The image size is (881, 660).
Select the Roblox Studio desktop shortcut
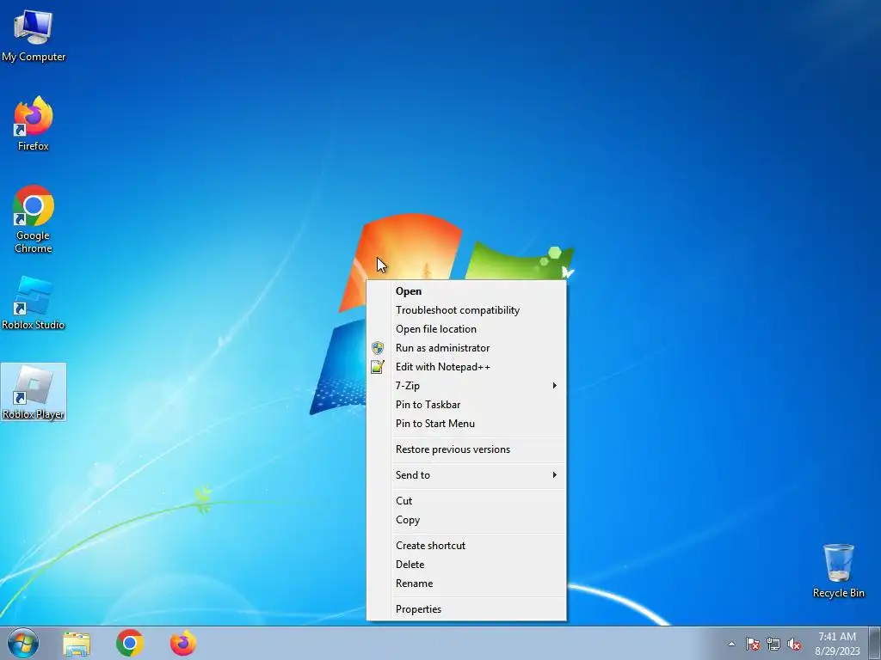point(34,303)
